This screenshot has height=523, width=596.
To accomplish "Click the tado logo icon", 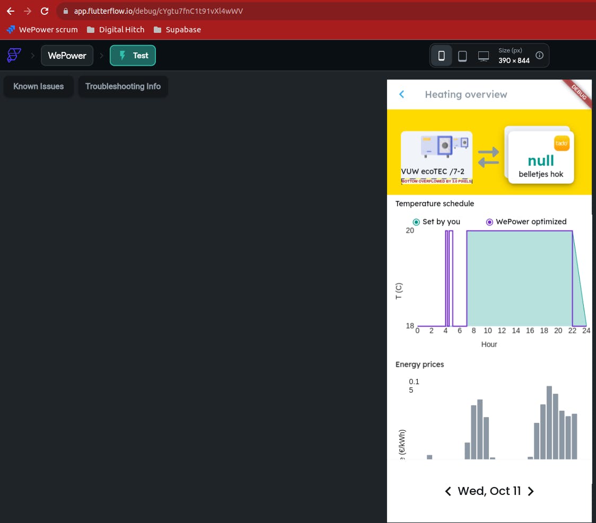I will tap(562, 143).
